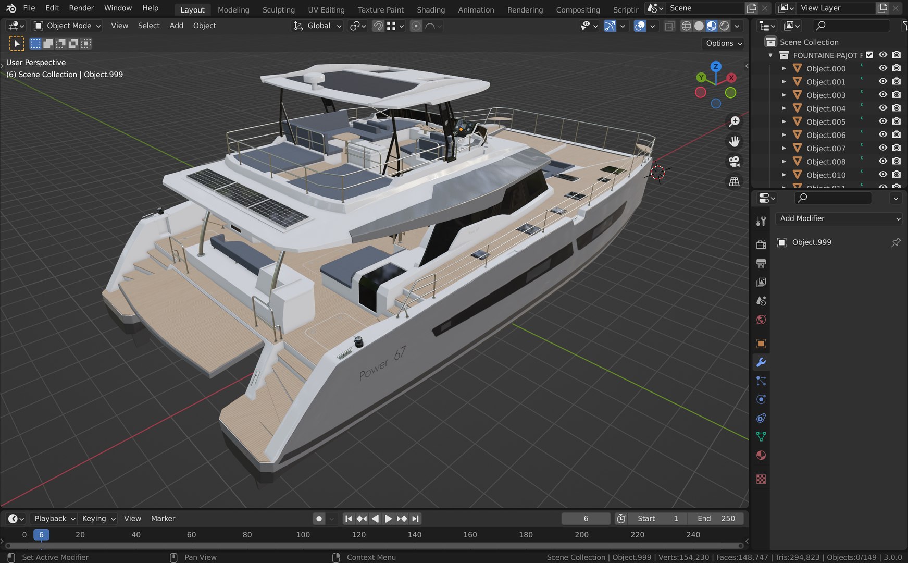Click the current frame 6 playhead
The height and width of the screenshot is (563, 908).
point(41,535)
